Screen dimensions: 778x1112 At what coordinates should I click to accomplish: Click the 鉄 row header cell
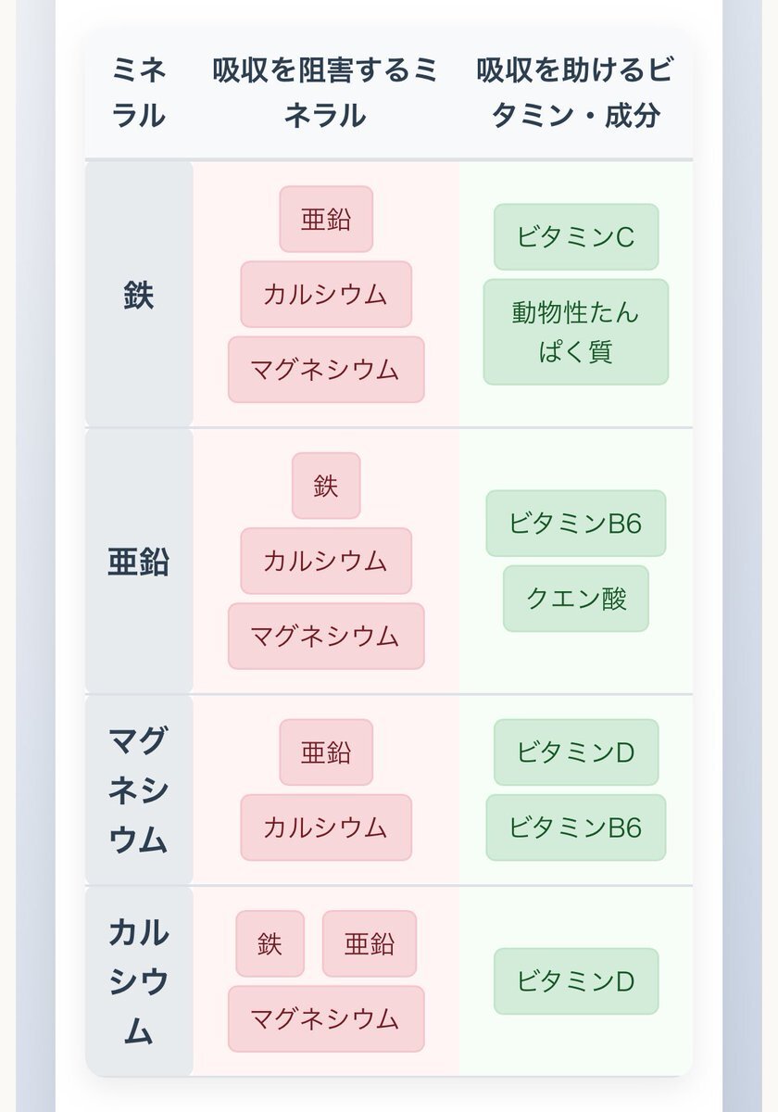click(139, 295)
